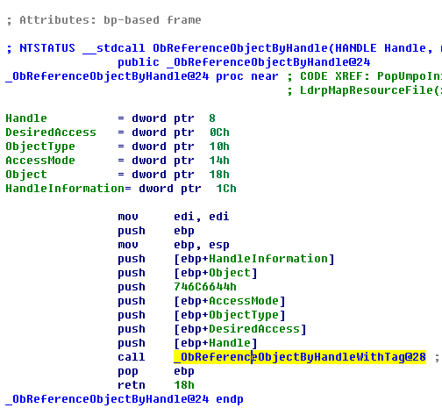
Task: Click [ebp+HandleInformation] operand
Action: pos(254,259)
